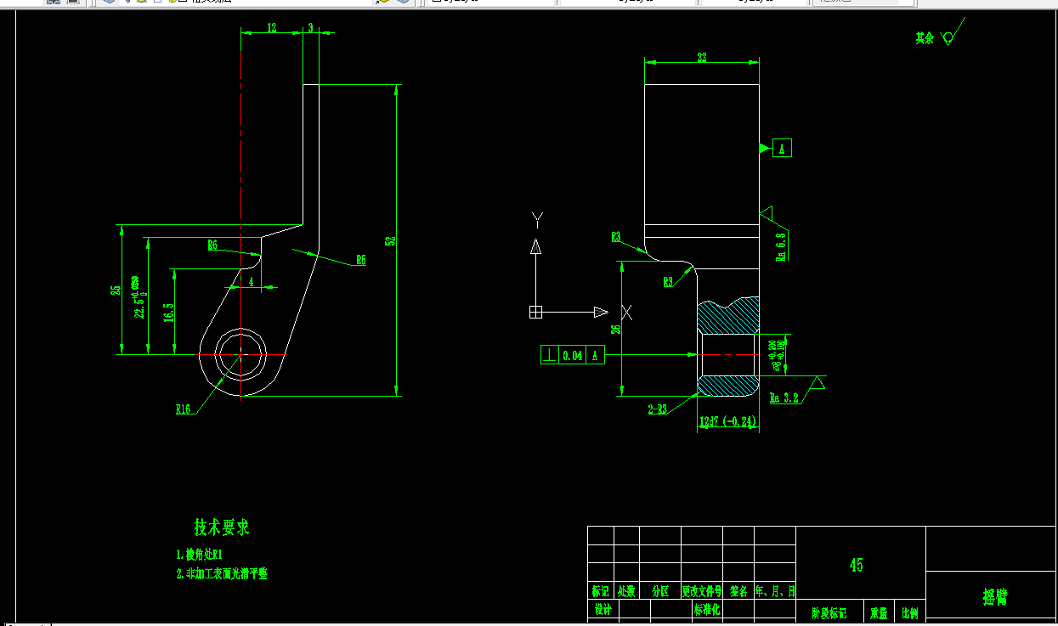Image resolution: width=1058 pixels, height=626 pixels.
Task: Pick the inner circle of the hole
Action: (240, 355)
